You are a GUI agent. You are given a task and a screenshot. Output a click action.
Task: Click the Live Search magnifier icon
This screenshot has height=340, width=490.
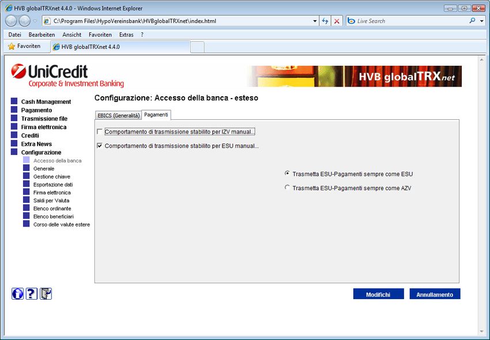473,21
